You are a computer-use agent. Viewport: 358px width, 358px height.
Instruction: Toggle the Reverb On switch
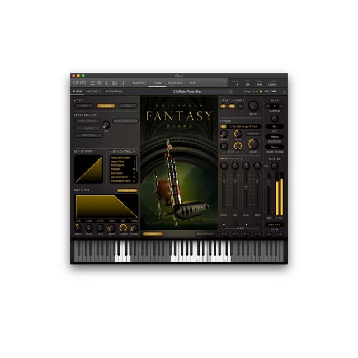[223, 126]
